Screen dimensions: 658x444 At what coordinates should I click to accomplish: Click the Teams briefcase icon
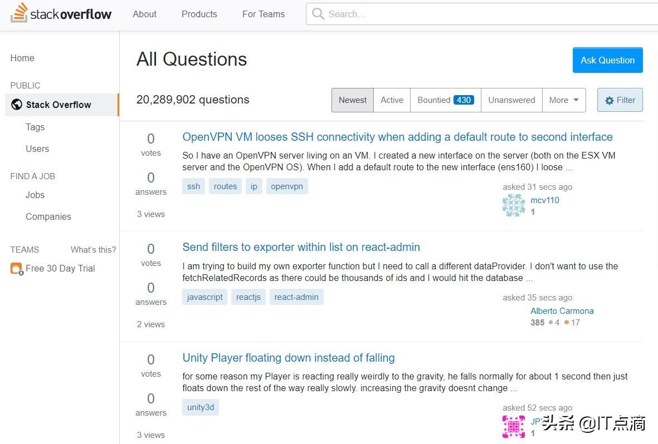click(x=16, y=269)
